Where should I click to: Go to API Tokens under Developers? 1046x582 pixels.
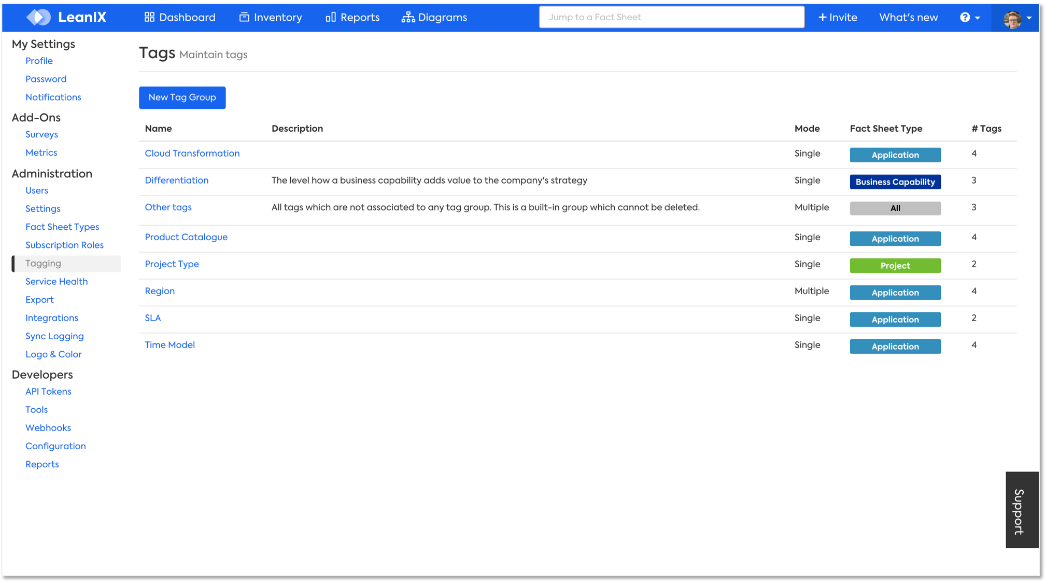pos(48,392)
